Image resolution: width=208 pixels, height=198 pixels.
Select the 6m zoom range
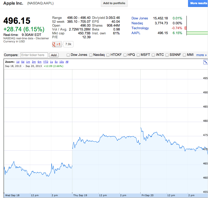[x=39, y=62]
